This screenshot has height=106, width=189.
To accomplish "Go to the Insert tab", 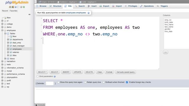I will point(92,6).
